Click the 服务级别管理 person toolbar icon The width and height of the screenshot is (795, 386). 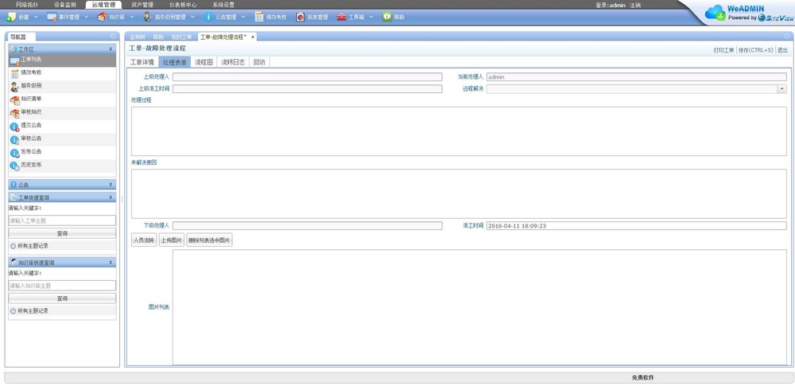pos(147,17)
